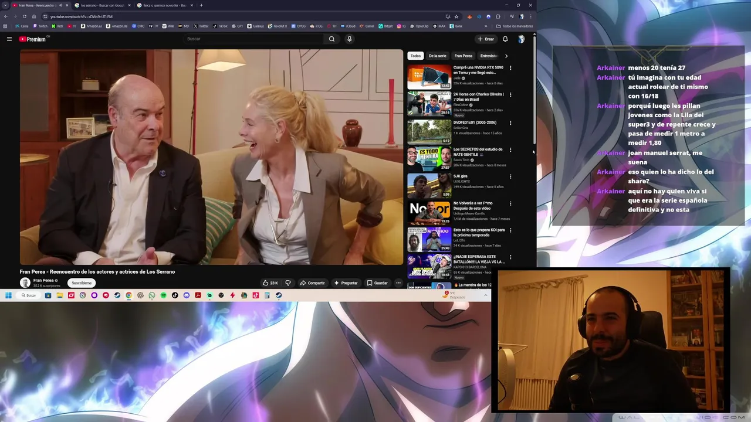Open the browser home page icon
Screen dimensions: 751x422
[x=33, y=16]
